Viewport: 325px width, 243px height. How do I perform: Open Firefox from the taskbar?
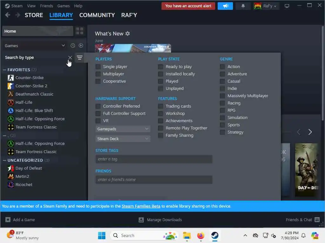[201, 235]
